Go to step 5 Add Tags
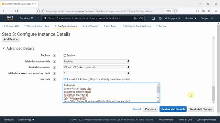 point(110,26)
